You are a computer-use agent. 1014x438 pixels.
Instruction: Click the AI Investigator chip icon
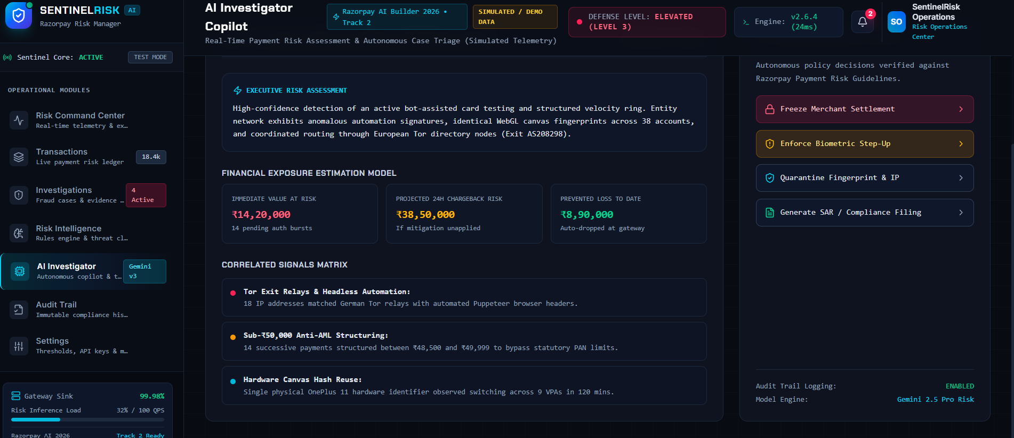(x=20, y=271)
